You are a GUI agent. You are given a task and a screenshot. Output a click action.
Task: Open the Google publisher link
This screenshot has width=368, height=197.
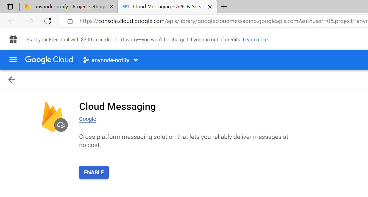click(x=87, y=119)
